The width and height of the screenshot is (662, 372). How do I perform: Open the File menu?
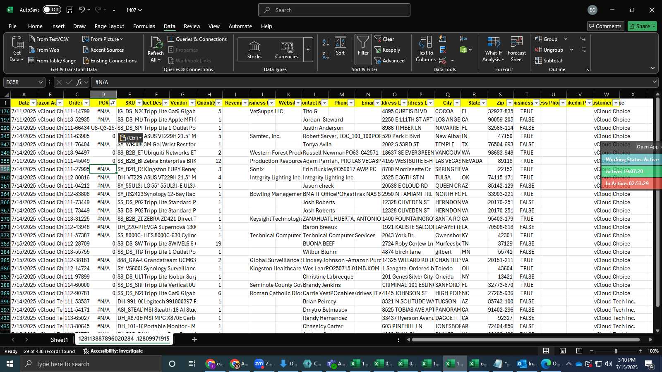click(x=13, y=26)
